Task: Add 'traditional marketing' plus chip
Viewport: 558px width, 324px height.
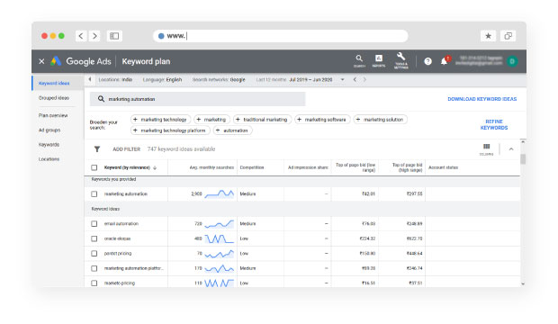Action: point(262,120)
